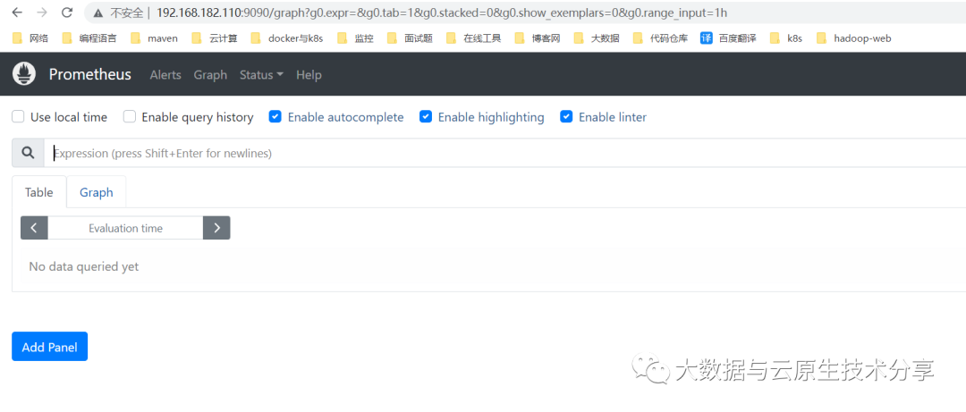Open Help in the navbar

coord(309,75)
